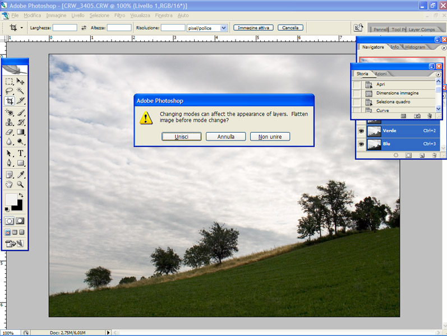This screenshot has width=447, height=336.
Task: Swap width and height values icon
Action: pyautogui.click(x=84, y=27)
